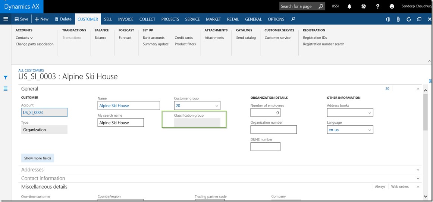
Task: Click the attachments paperclip icon
Action: point(398,19)
